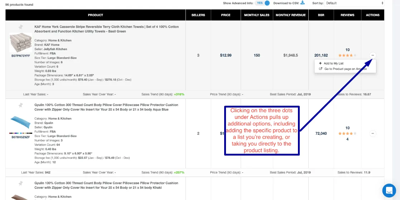
Task: Select sellers count 2 for Gyulin Aqua Blue
Action: point(198,133)
